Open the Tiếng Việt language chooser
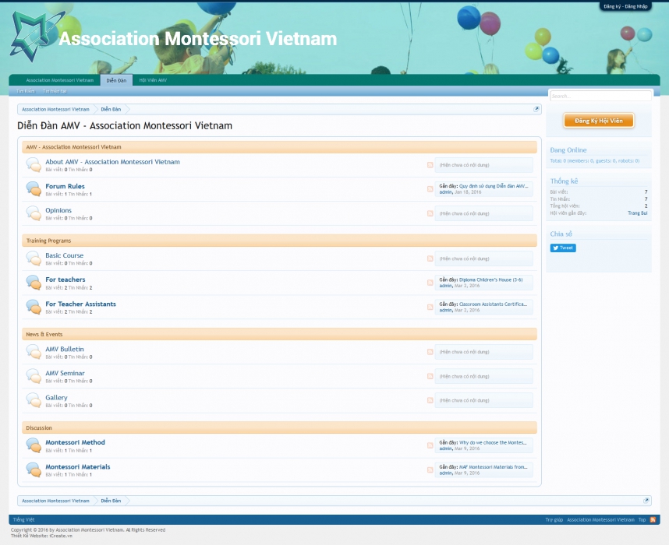This screenshot has width=669, height=545. pyautogui.click(x=24, y=519)
